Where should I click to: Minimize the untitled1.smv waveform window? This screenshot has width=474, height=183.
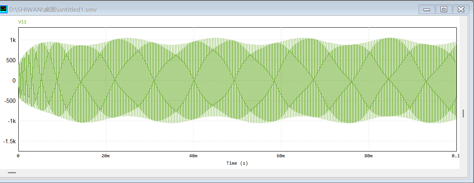(x=427, y=9)
